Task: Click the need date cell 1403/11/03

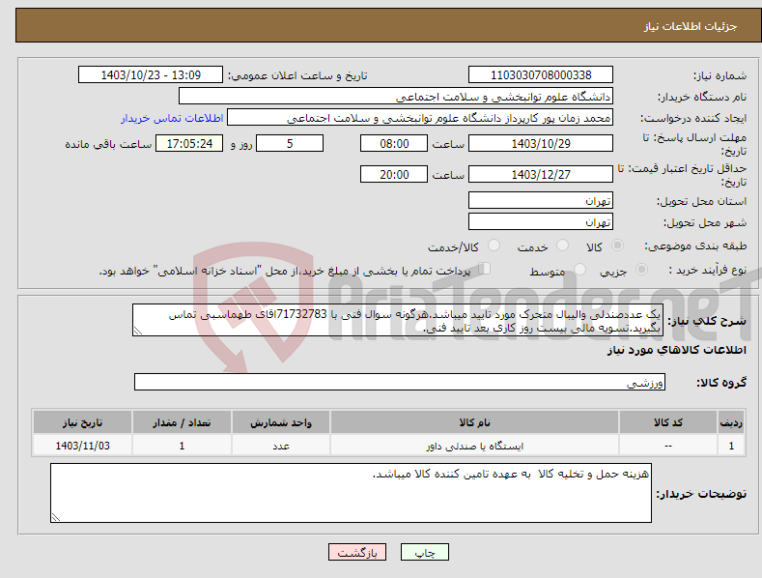Action: tap(83, 446)
